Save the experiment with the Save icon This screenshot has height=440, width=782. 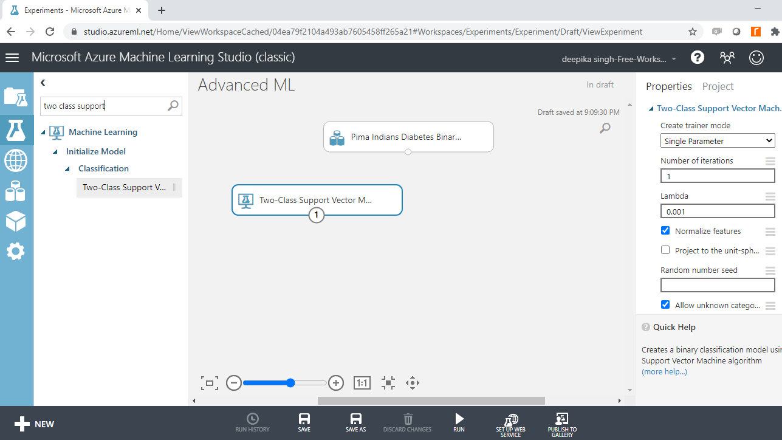coord(304,423)
